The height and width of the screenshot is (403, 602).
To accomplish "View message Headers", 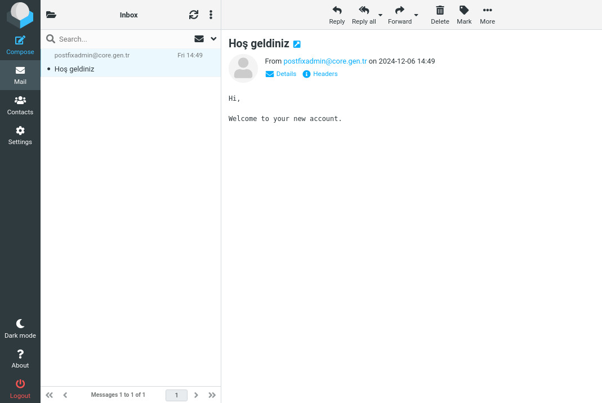I will click(x=320, y=74).
